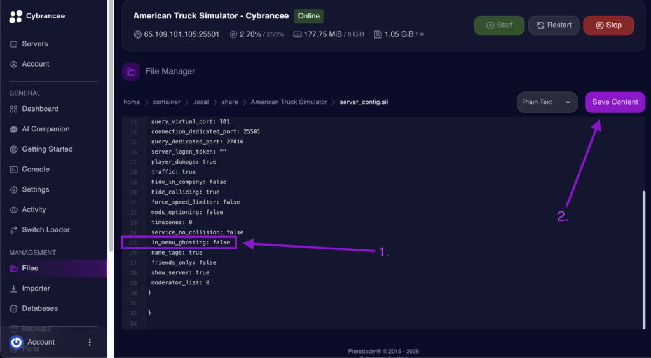Screen dimensions: 651x358
Task: Open the account three-dots menu
Action: tap(90, 342)
